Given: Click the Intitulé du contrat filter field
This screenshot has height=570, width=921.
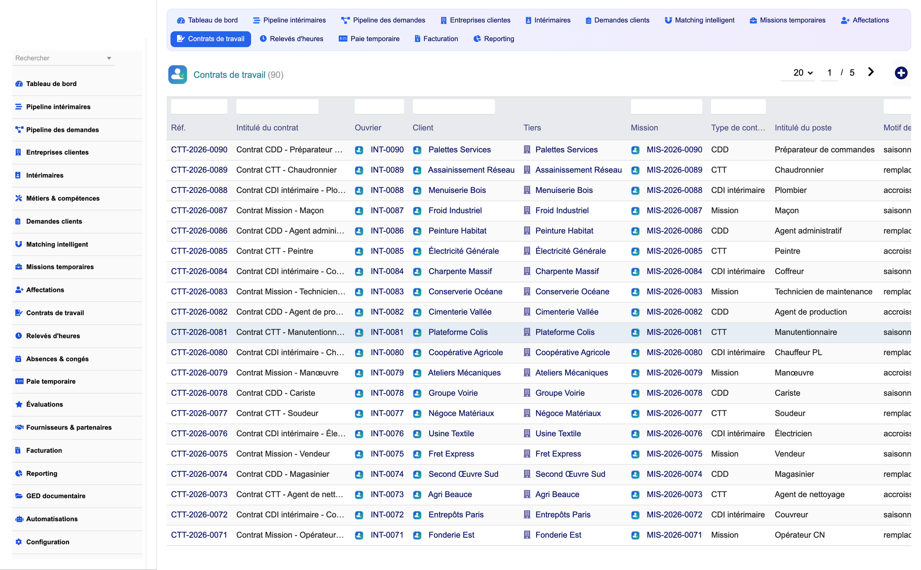Looking at the screenshot, I should click(277, 106).
